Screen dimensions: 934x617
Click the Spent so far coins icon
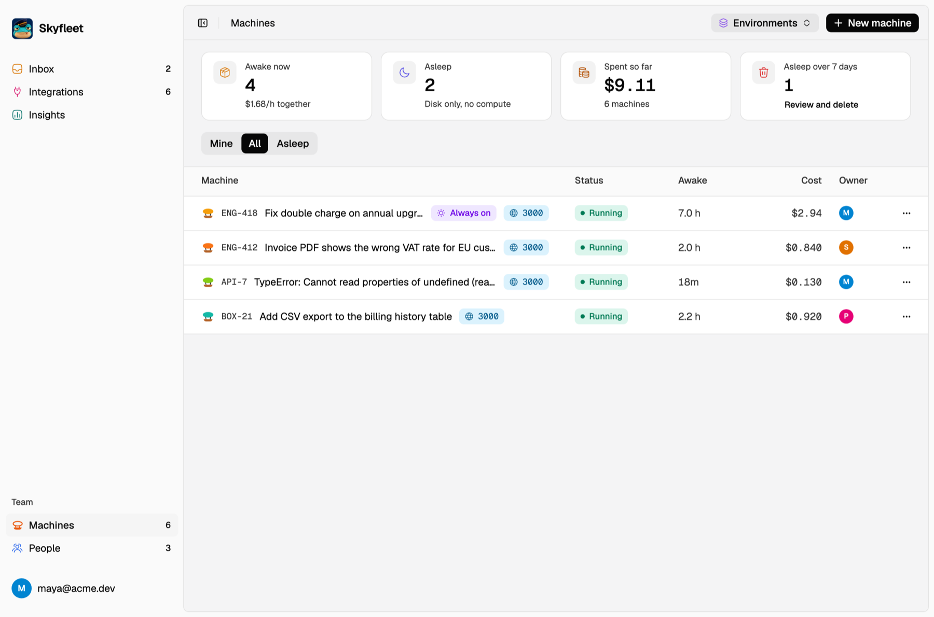(584, 73)
